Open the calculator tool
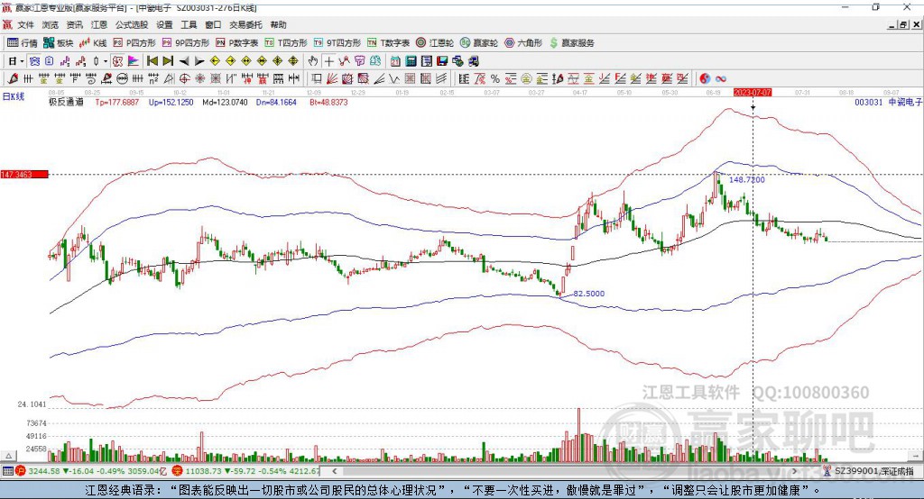 (x=411, y=61)
